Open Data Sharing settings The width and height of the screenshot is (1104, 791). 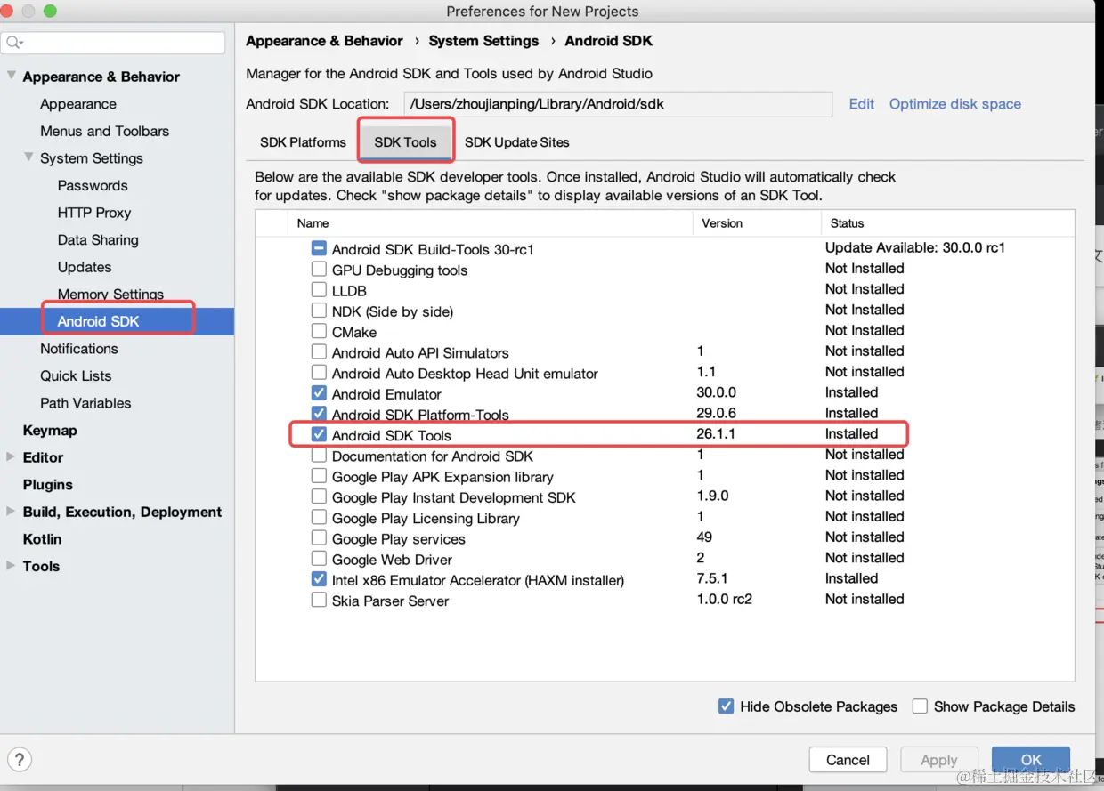tap(98, 239)
